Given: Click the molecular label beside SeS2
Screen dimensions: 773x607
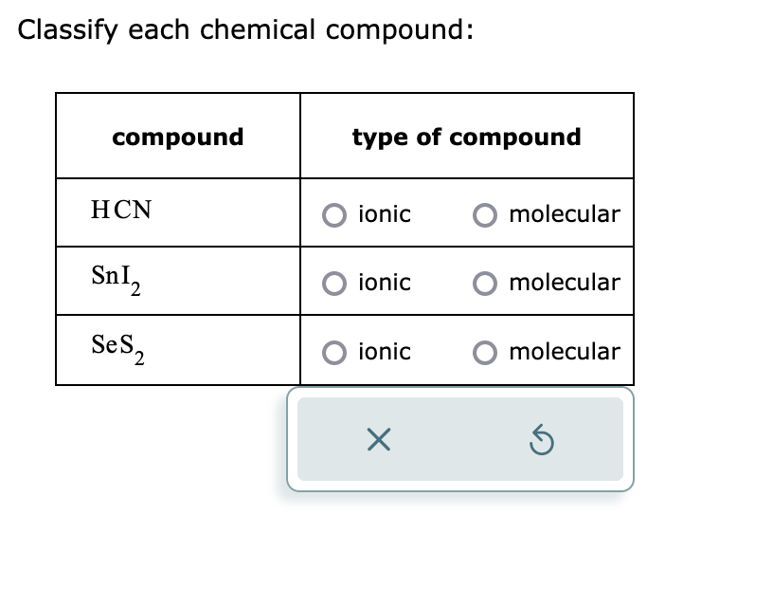Looking at the screenshot, I should (565, 352).
